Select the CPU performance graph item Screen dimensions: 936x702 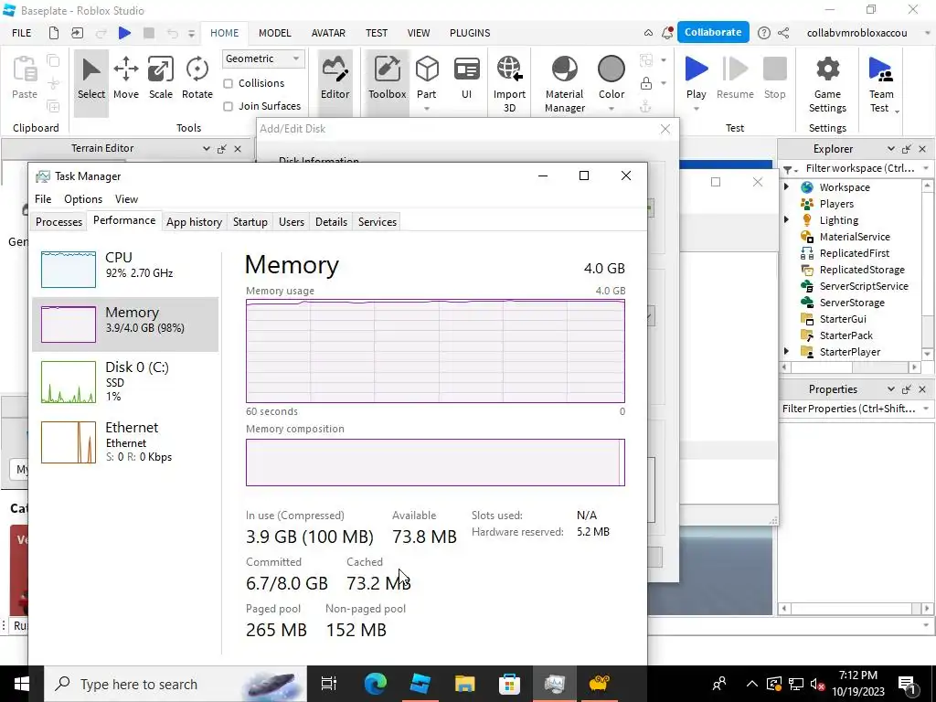pyautogui.click(x=125, y=269)
